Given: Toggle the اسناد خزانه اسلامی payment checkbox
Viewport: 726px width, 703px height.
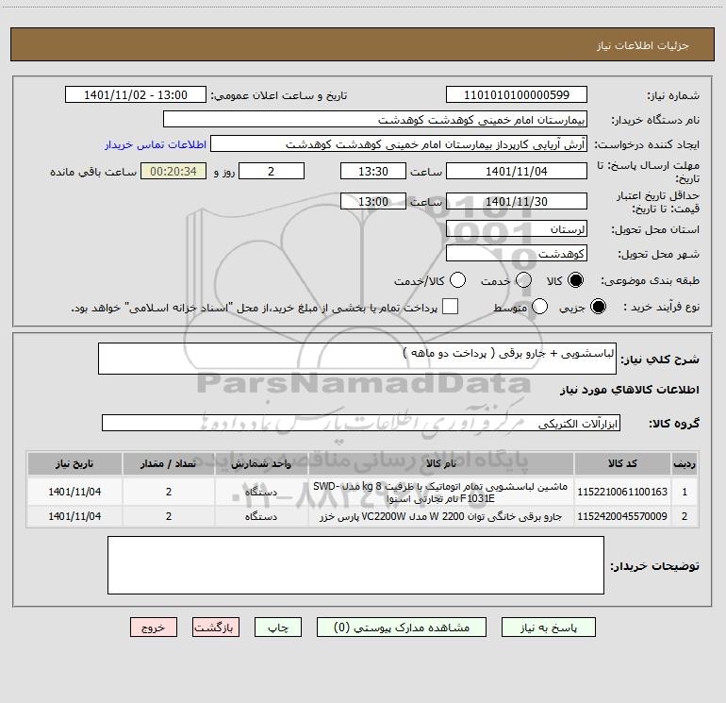Looking at the screenshot, I should pos(450,307).
